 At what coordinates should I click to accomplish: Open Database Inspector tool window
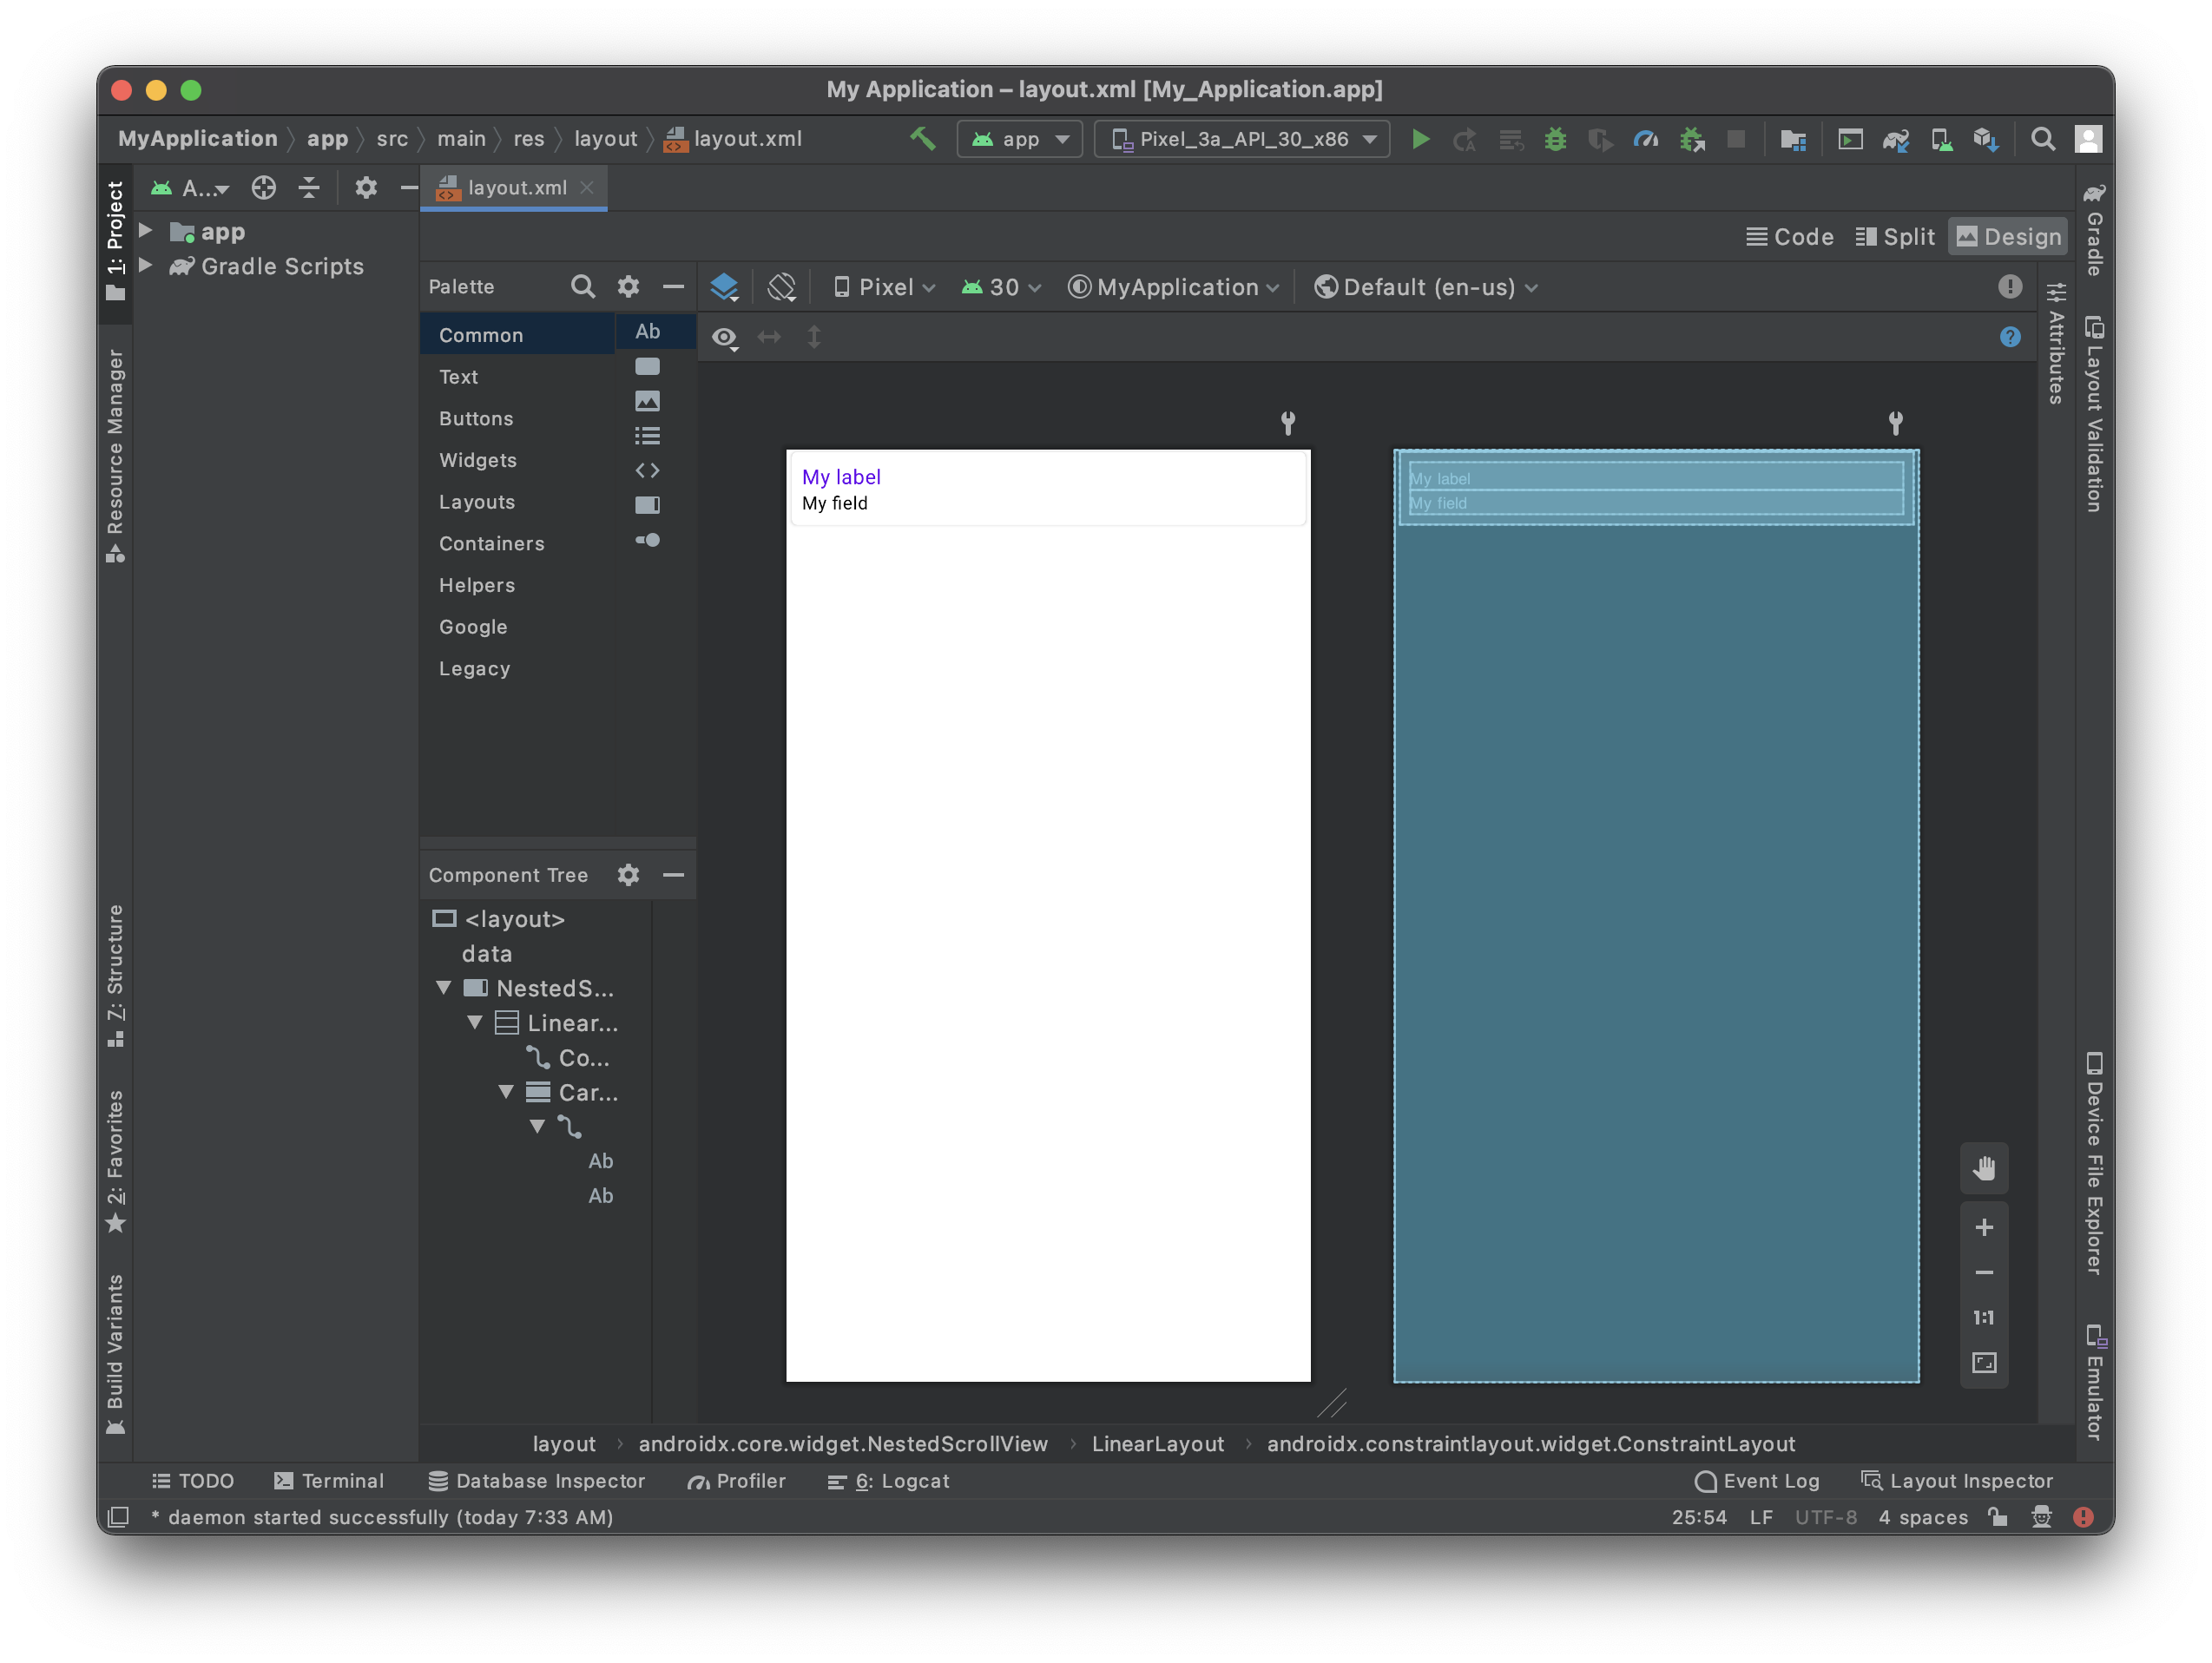537,1481
